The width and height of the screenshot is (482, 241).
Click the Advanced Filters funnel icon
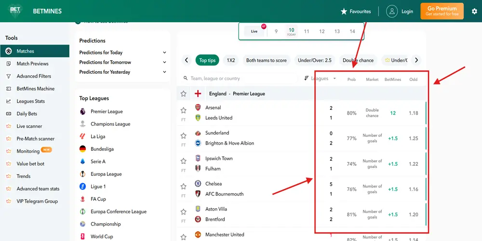click(9, 76)
